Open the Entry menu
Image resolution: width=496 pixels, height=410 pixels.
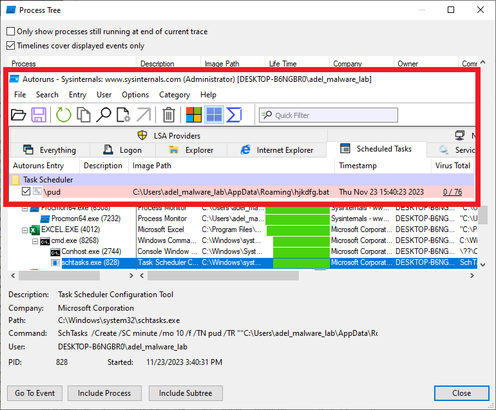coord(77,95)
